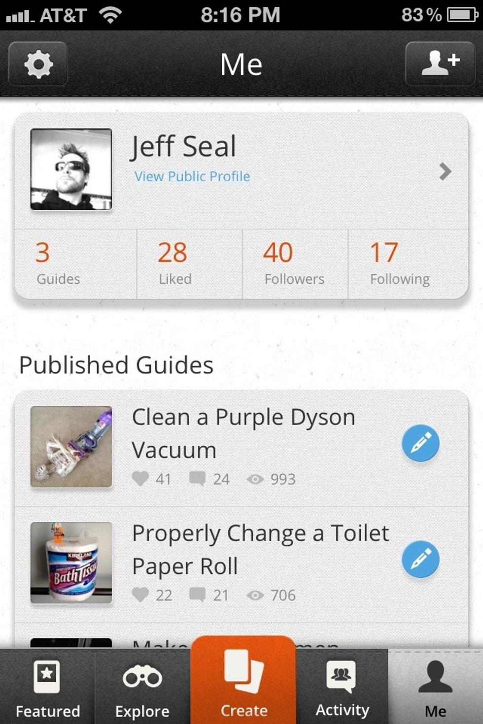Tap the heart icon on Dyson Vacuum guide

click(x=140, y=478)
